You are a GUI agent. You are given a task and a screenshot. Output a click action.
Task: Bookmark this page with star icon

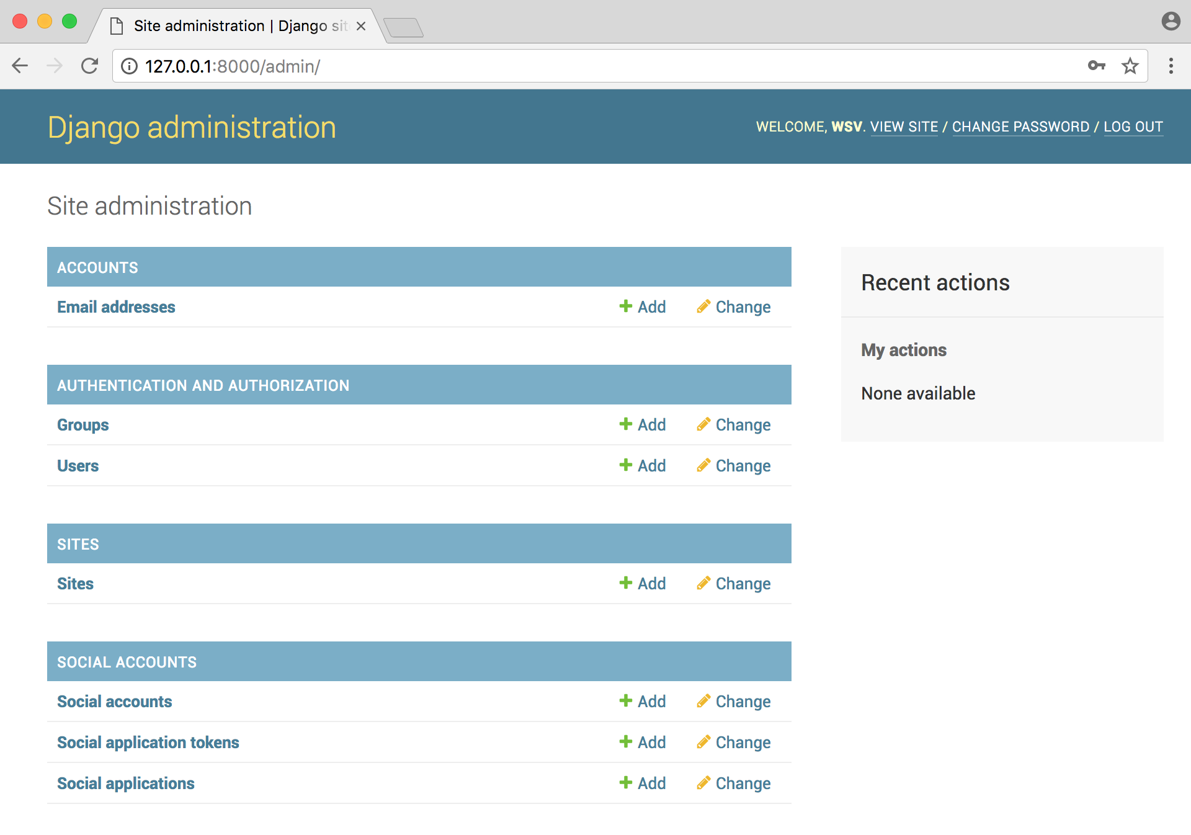click(1130, 65)
